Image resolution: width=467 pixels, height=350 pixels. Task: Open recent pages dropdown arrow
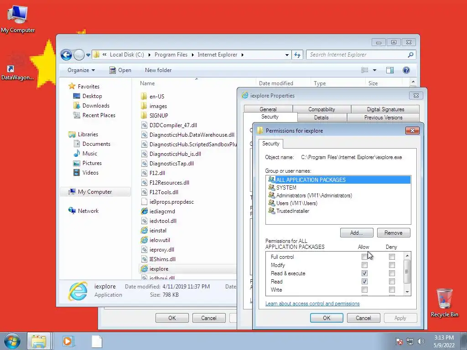[88, 55]
